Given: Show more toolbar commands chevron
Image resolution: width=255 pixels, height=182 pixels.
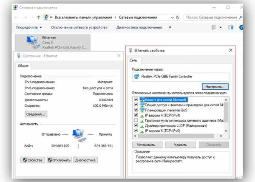Looking at the screenshot, I should tap(170, 27).
